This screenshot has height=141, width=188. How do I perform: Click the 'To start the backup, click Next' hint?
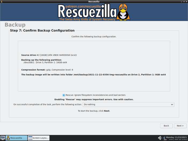(94, 111)
